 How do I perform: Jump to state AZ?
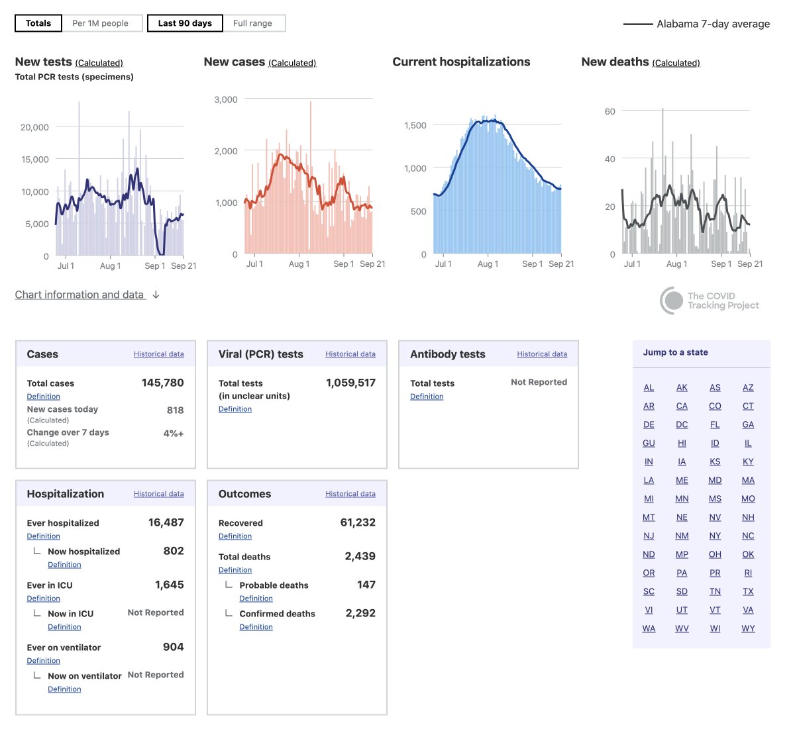(748, 387)
